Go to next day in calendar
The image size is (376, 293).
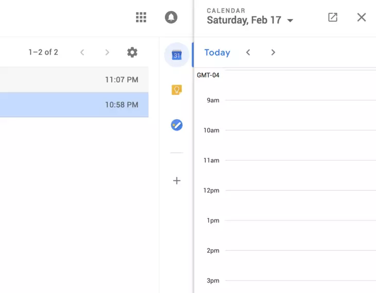pos(273,53)
